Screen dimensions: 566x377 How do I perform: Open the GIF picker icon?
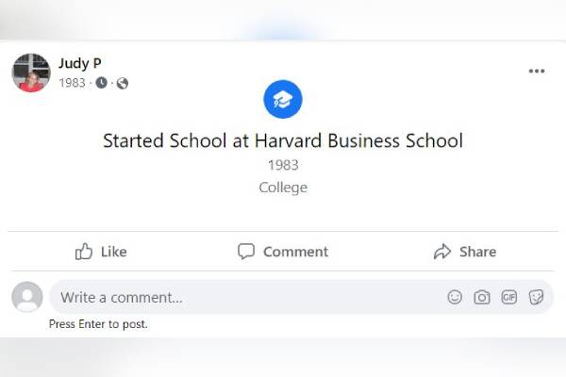(509, 297)
